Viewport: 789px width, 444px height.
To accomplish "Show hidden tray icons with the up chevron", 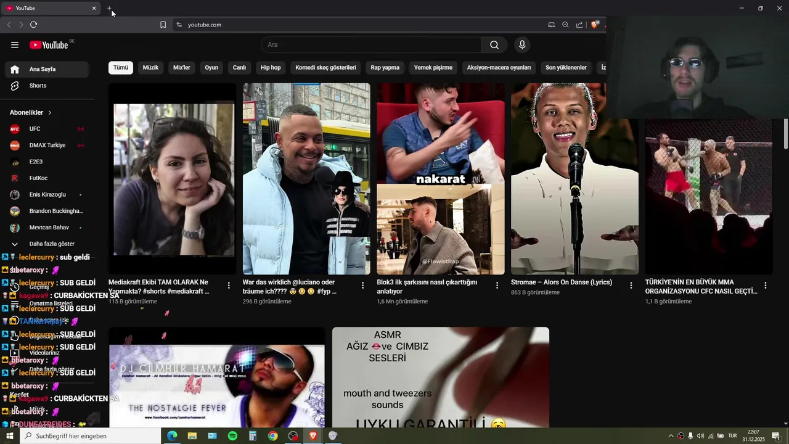I will [671, 436].
